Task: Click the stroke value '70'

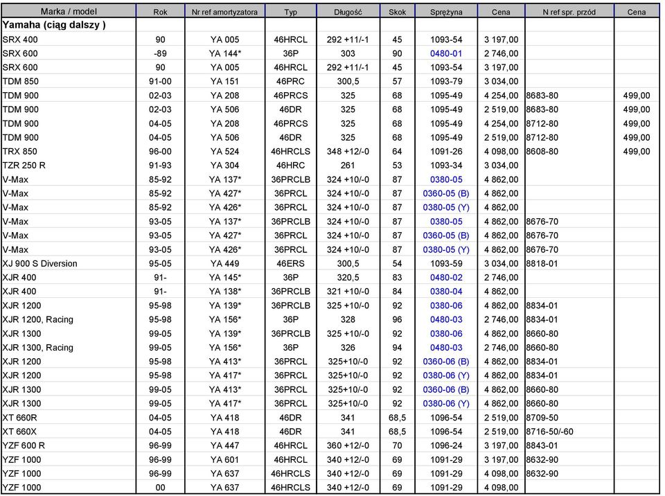Action: pyautogui.click(x=397, y=445)
